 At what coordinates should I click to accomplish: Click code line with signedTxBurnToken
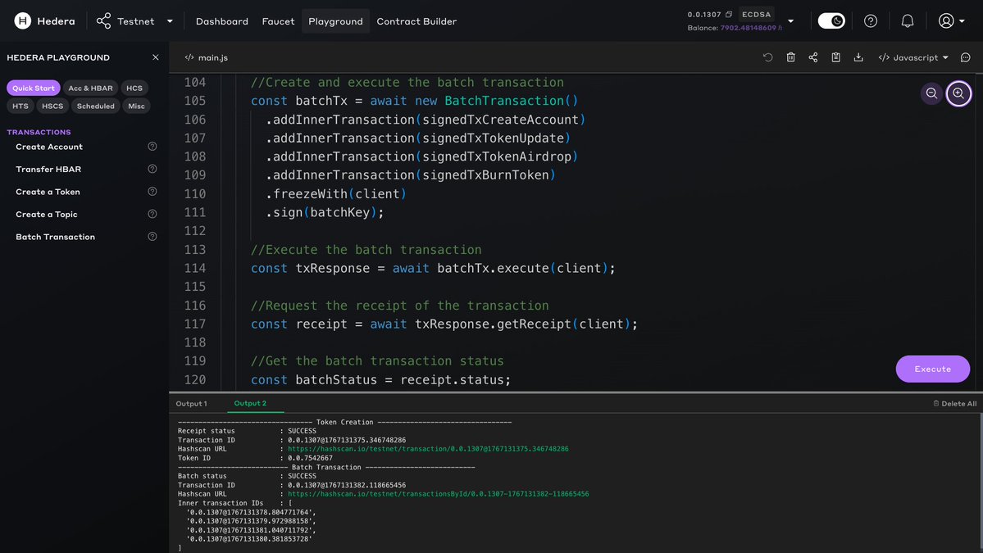point(411,175)
